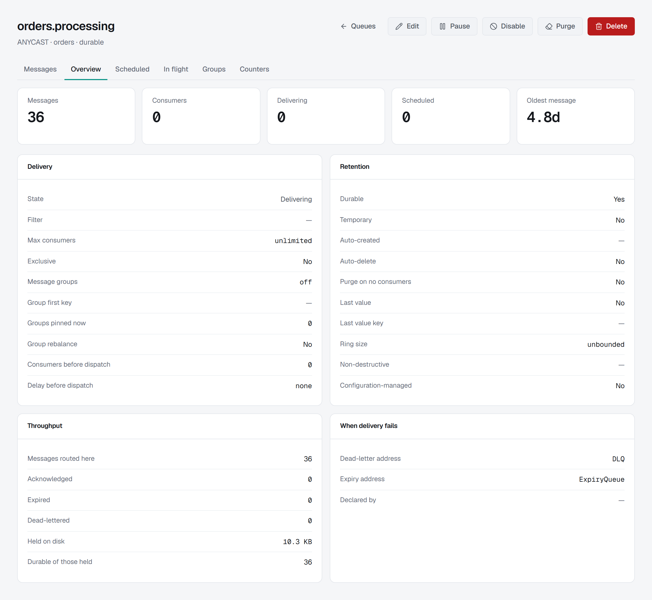Image resolution: width=652 pixels, height=600 pixels.
Task: Open the In flight tab
Action: pyautogui.click(x=176, y=69)
